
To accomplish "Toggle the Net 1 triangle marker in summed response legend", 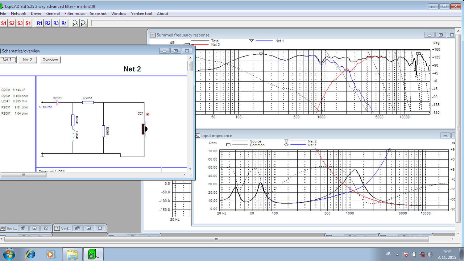I will click(251, 41).
